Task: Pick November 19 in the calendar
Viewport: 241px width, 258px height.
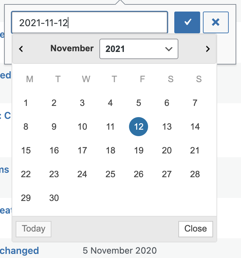Action: coord(139,150)
